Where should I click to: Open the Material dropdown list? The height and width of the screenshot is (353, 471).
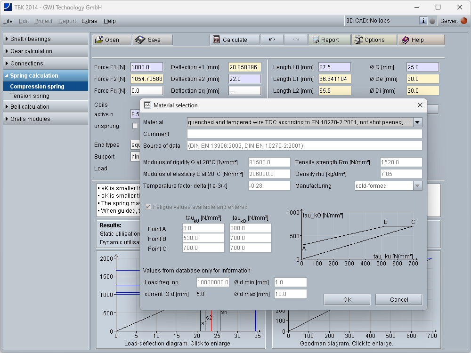(x=417, y=122)
